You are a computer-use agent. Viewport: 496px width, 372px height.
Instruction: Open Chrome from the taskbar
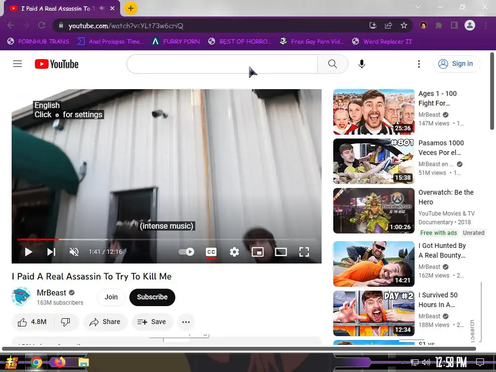36,362
